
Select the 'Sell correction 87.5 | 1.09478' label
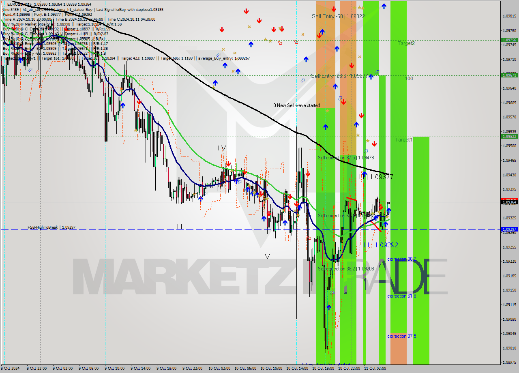(x=346, y=158)
